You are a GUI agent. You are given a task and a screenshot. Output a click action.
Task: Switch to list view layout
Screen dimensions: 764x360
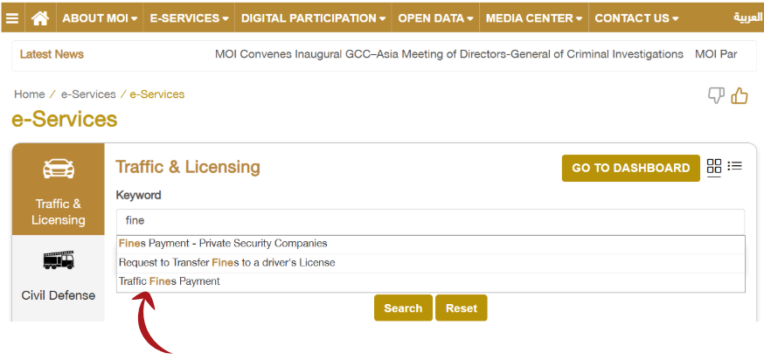click(x=735, y=166)
